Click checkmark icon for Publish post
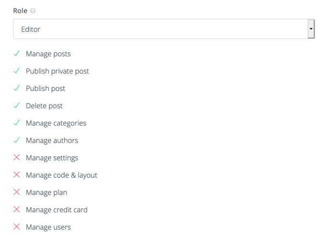 [x=17, y=88]
